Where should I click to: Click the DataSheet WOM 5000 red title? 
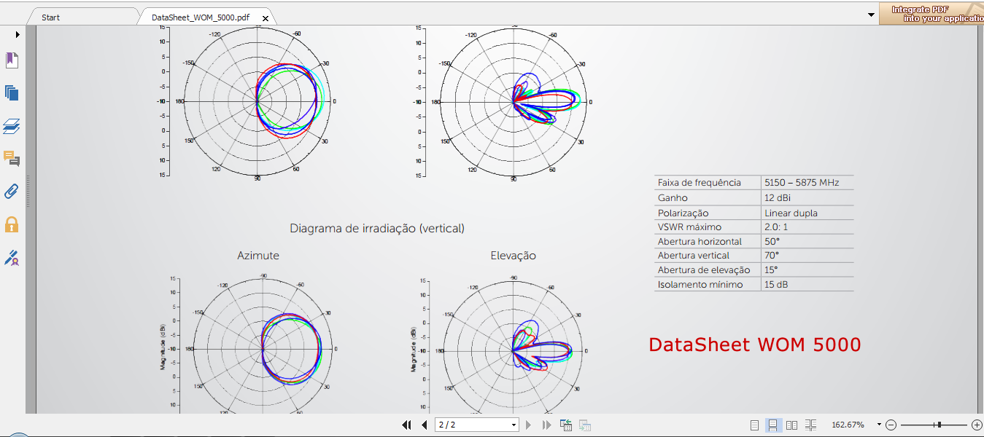[x=755, y=345]
